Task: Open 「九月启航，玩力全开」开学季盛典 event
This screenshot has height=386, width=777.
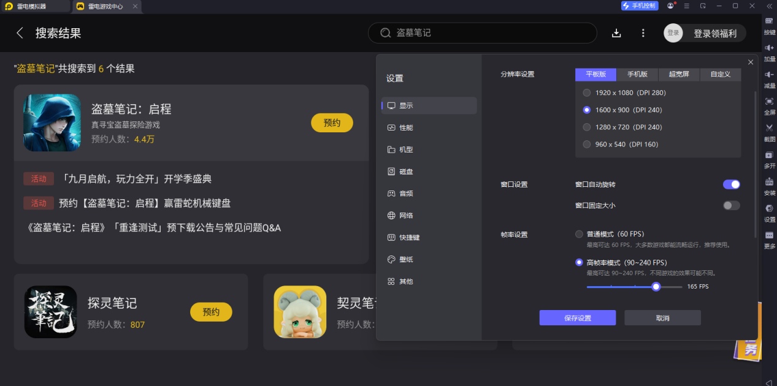Action: coord(137,179)
